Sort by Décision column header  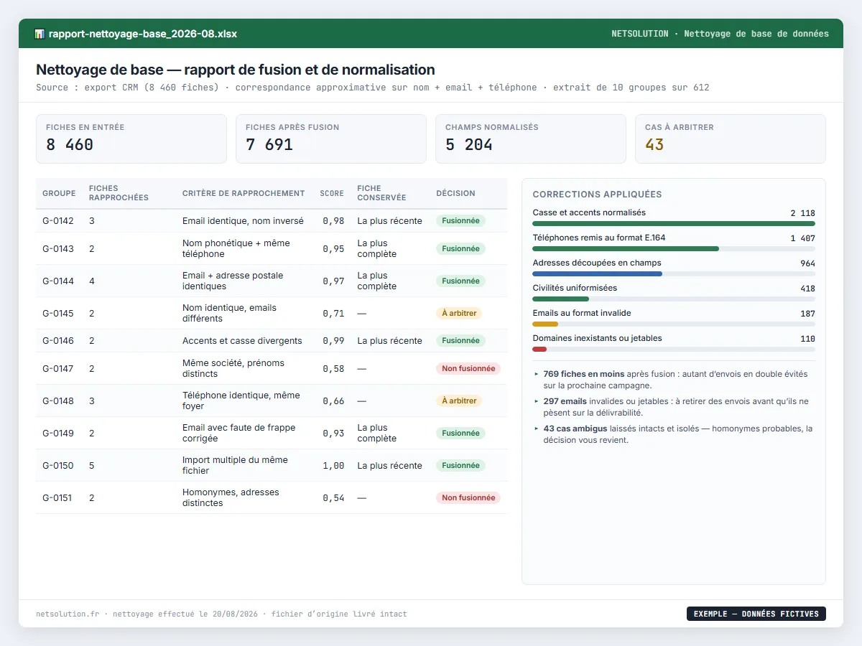point(455,193)
